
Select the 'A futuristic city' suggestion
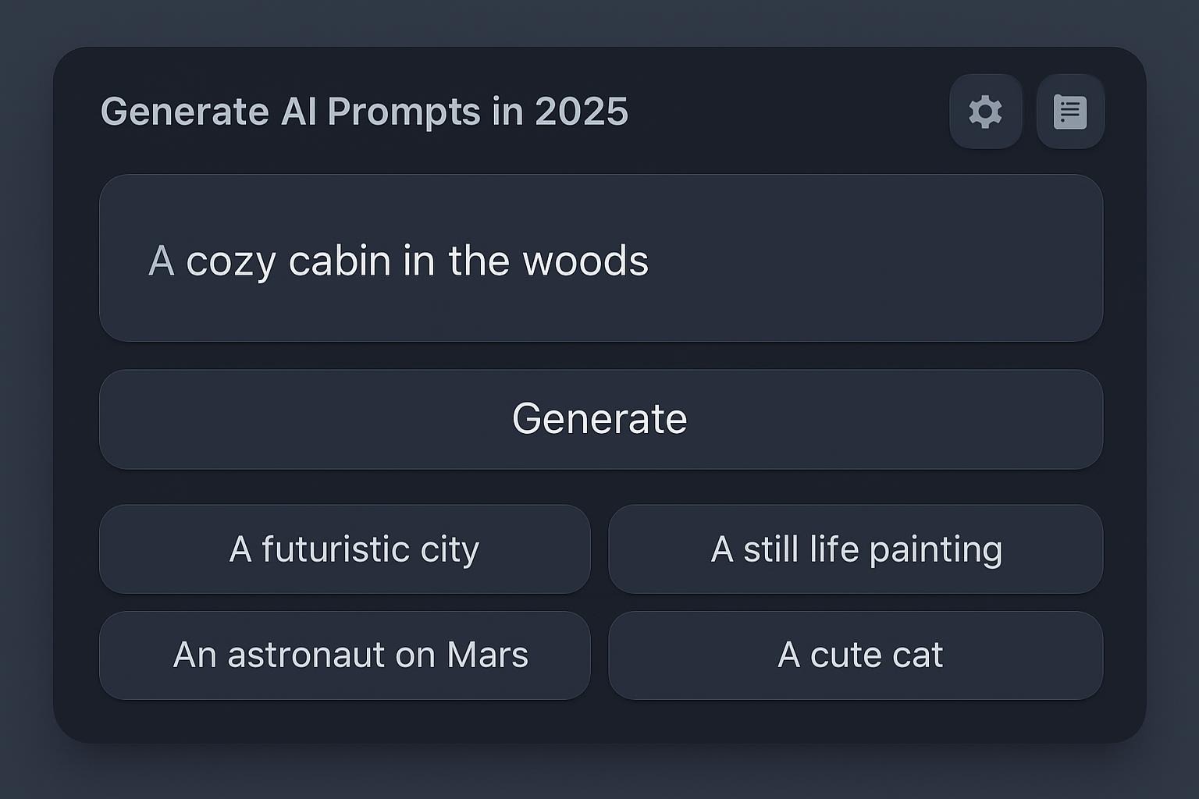pos(345,549)
